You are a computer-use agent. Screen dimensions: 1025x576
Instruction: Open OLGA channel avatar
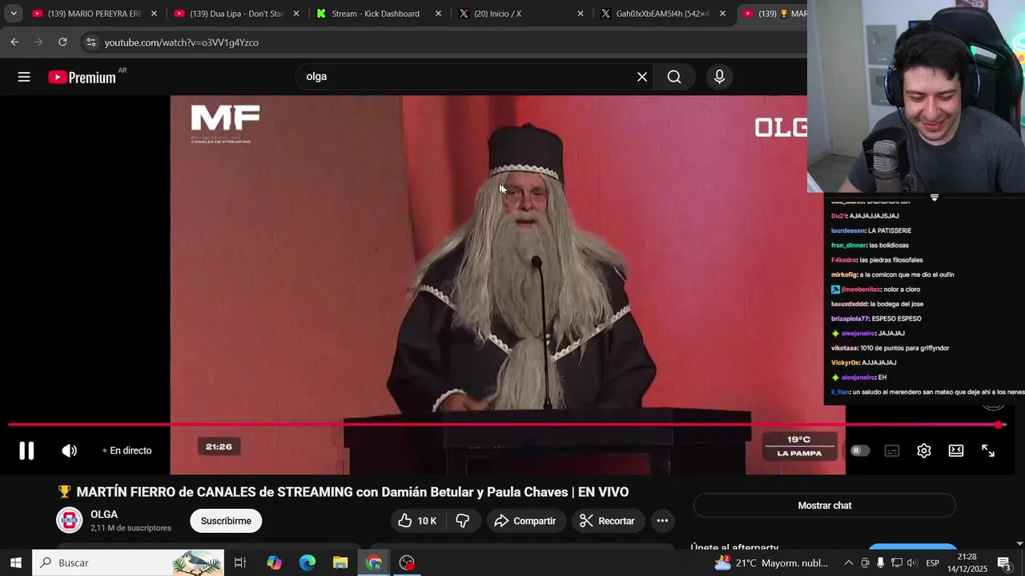tap(69, 520)
